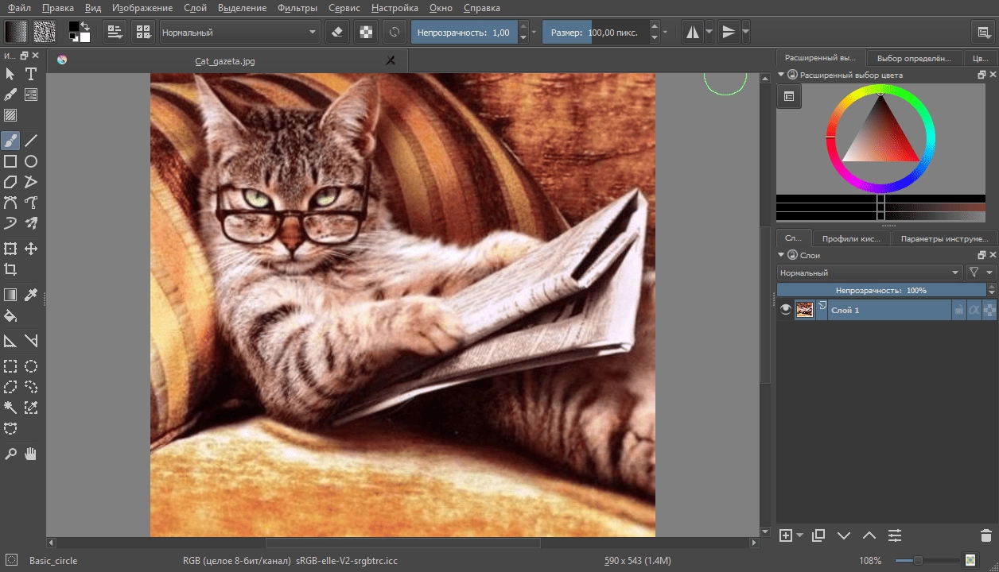Toggle horizontal mirror tool
The width and height of the screenshot is (999, 572).
tap(694, 32)
